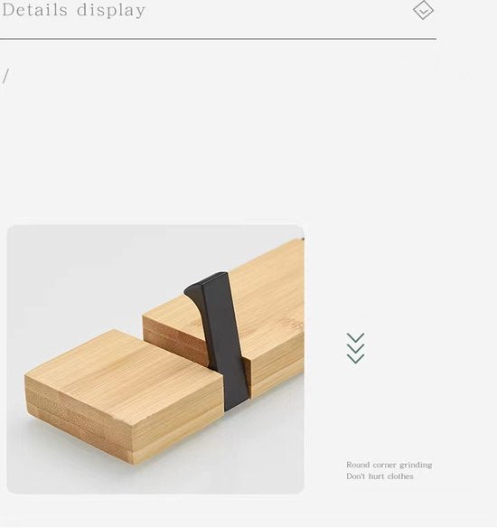The height and width of the screenshot is (528, 497).
Task: Click the triple down-chevron arrows icon
Action: (356, 348)
